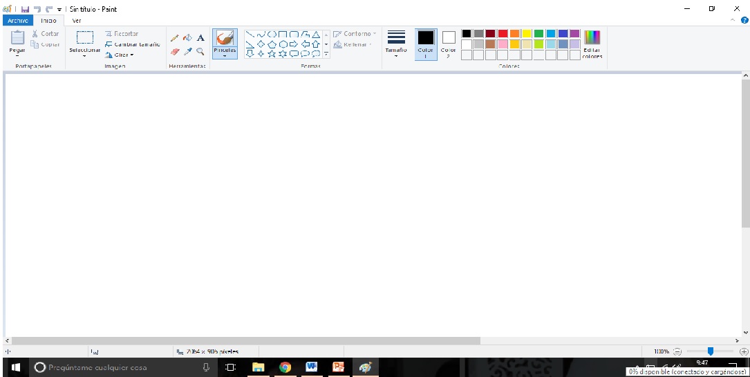Choose the rectangle shape
The width and height of the screenshot is (750, 377).
click(283, 35)
